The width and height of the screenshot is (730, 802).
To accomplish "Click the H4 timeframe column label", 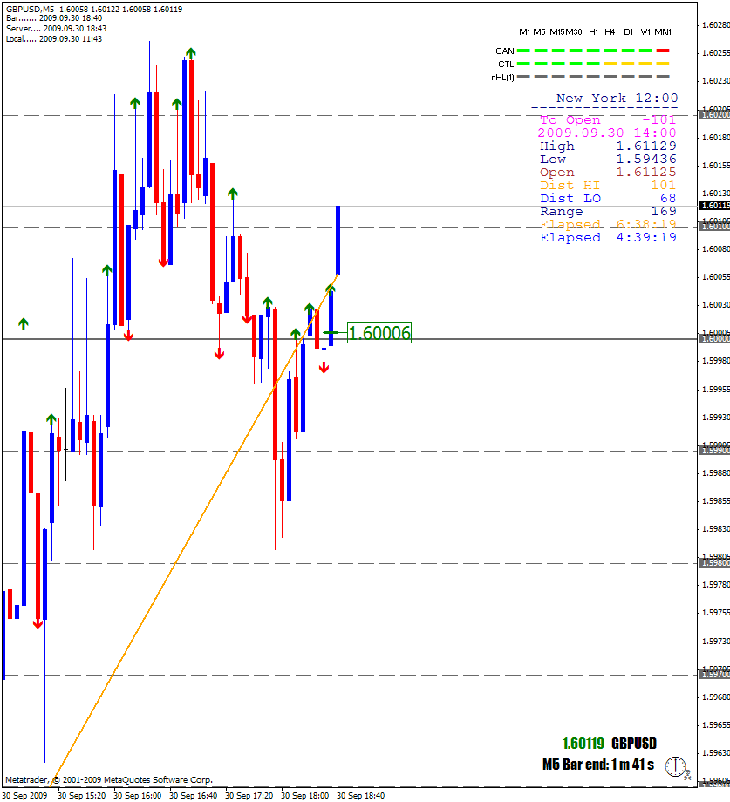I will [x=610, y=31].
